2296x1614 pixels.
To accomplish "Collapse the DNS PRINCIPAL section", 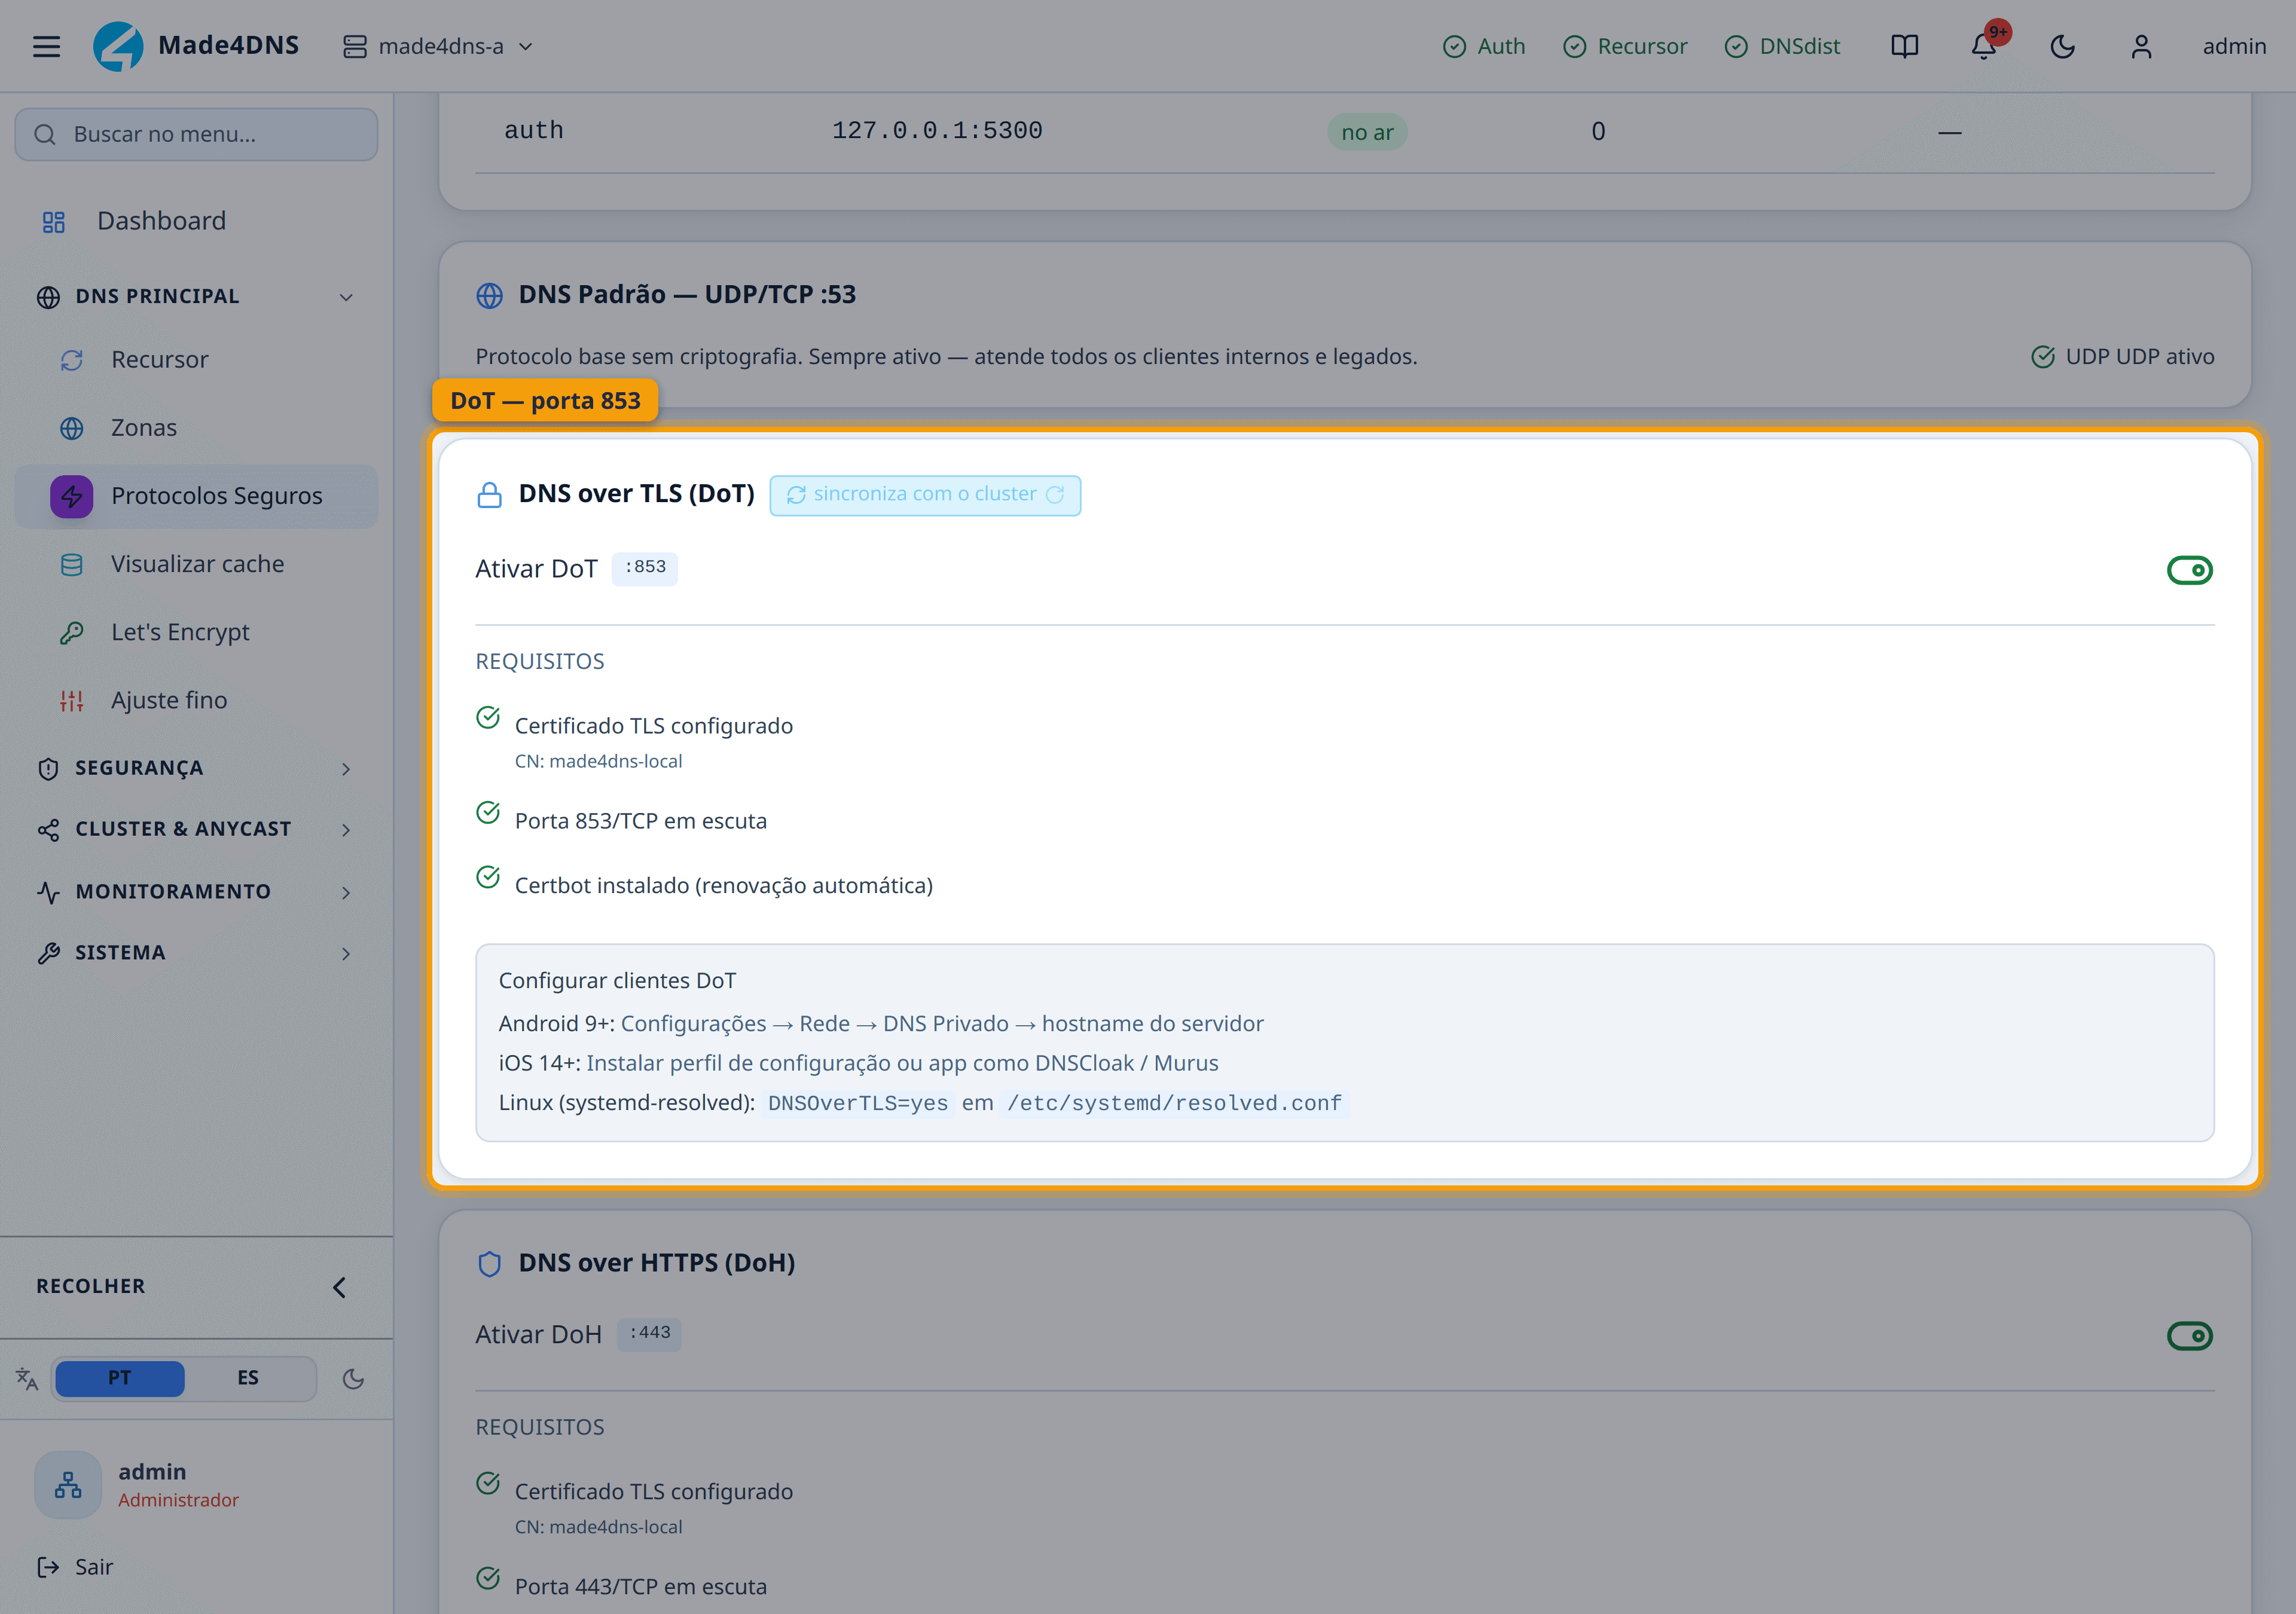I will point(196,296).
